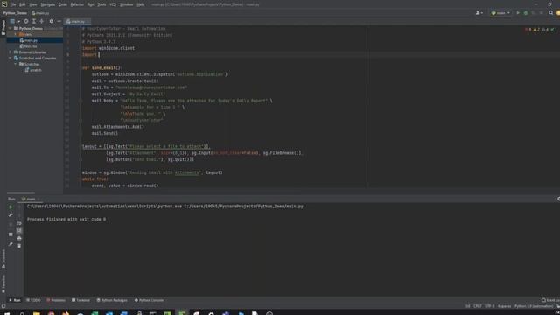The width and height of the screenshot is (560, 315).
Task: Select main.py in the project tree
Action: [x=31, y=40]
